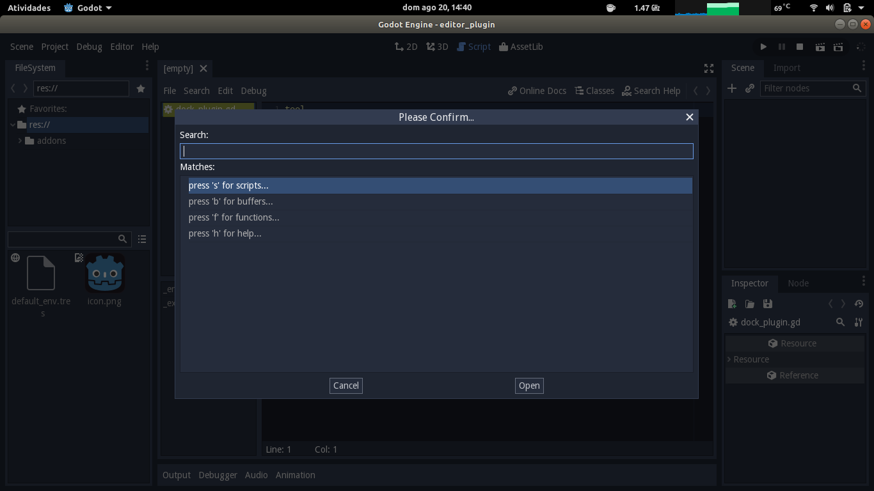This screenshot has width=874, height=491.
Task: Add a new node with the plus icon
Action: (x=732, y=88)
